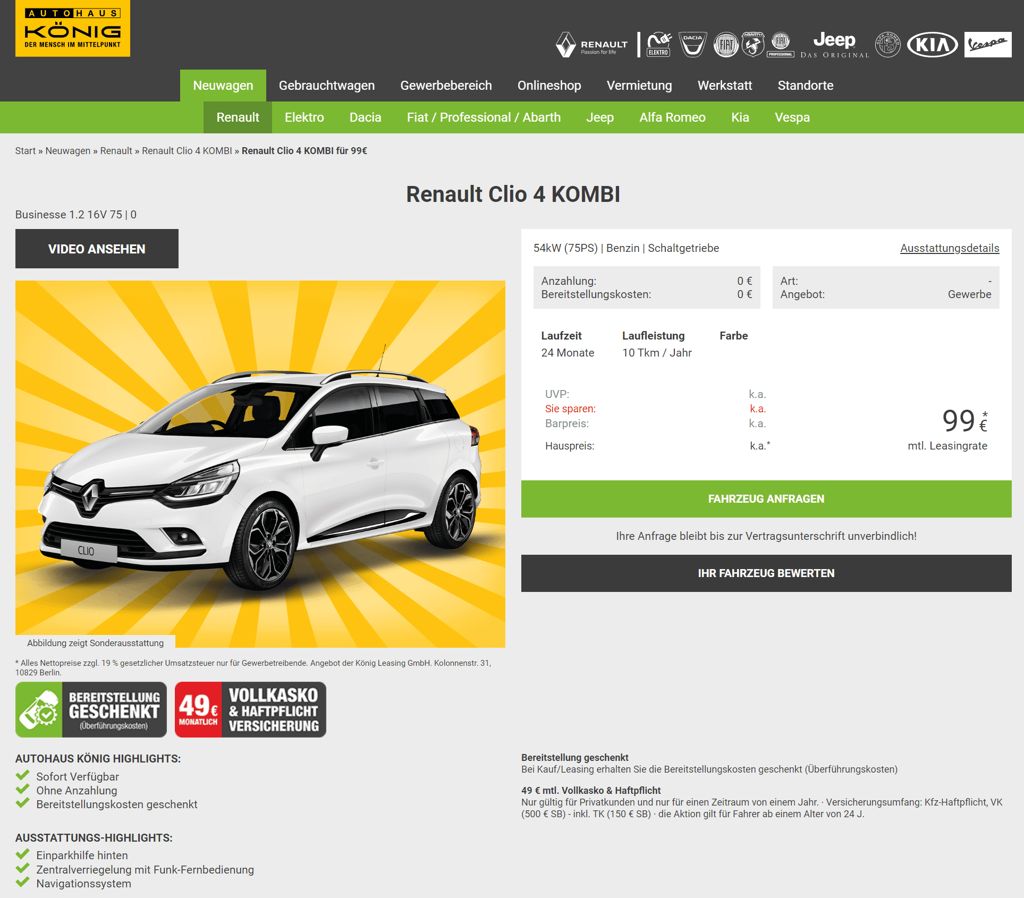Viewport: 1024px width, 898px height.
Task: Open the Gewerbebereich menu
Action: [x=446, y=86]
